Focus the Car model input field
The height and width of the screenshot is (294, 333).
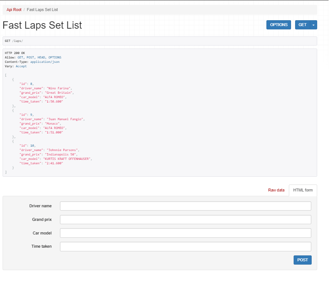point(185,233)
